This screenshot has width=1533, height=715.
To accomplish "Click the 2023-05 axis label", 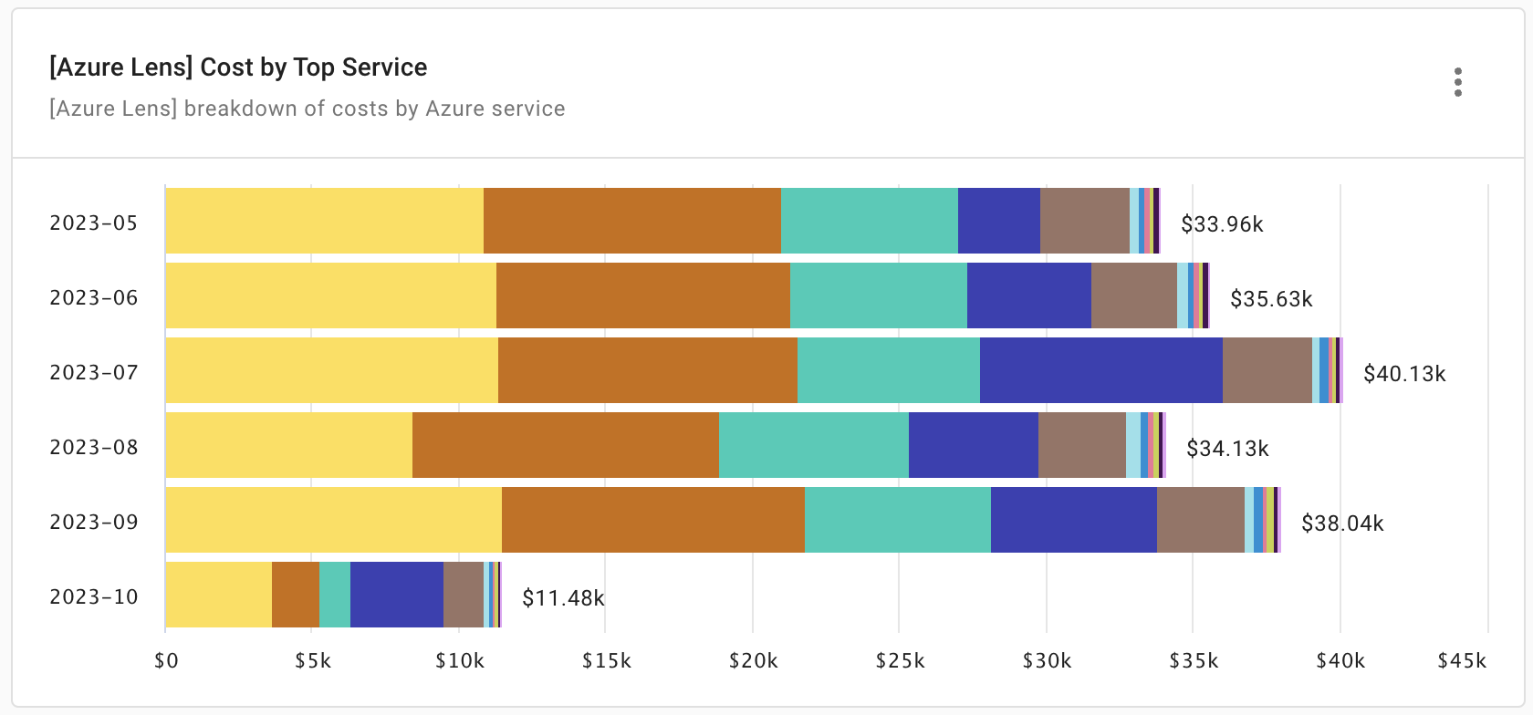I will coord(92,221).
